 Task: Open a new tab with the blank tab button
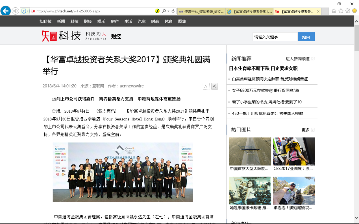click(x=325, y=12)
